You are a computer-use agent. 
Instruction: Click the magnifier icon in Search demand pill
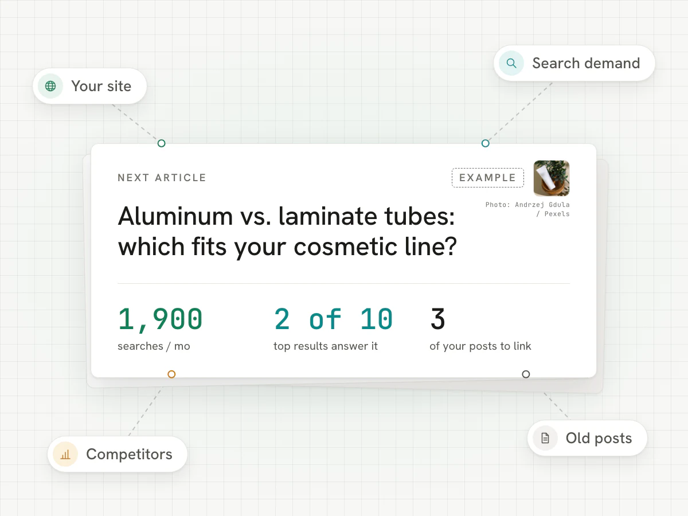click(511, 63)
